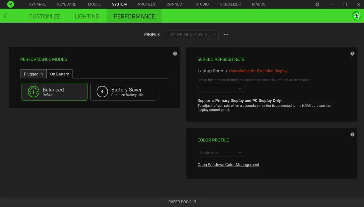Click the Razer logo icon
Image resolution: width=364 pixels, height=207 pixels.
point(11,4)
